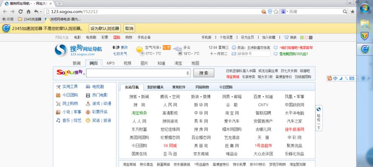Click the blue shield security icon
Screen dimensions: 373x167
tap(270, 11)
